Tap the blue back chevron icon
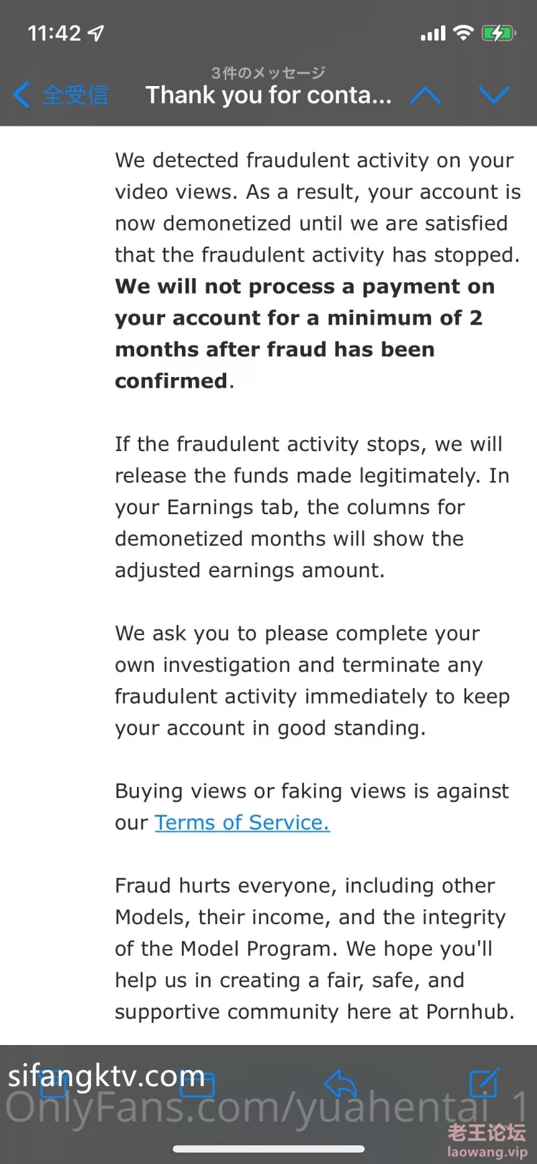Viewport: 537px width, 1164px height. 21,95
